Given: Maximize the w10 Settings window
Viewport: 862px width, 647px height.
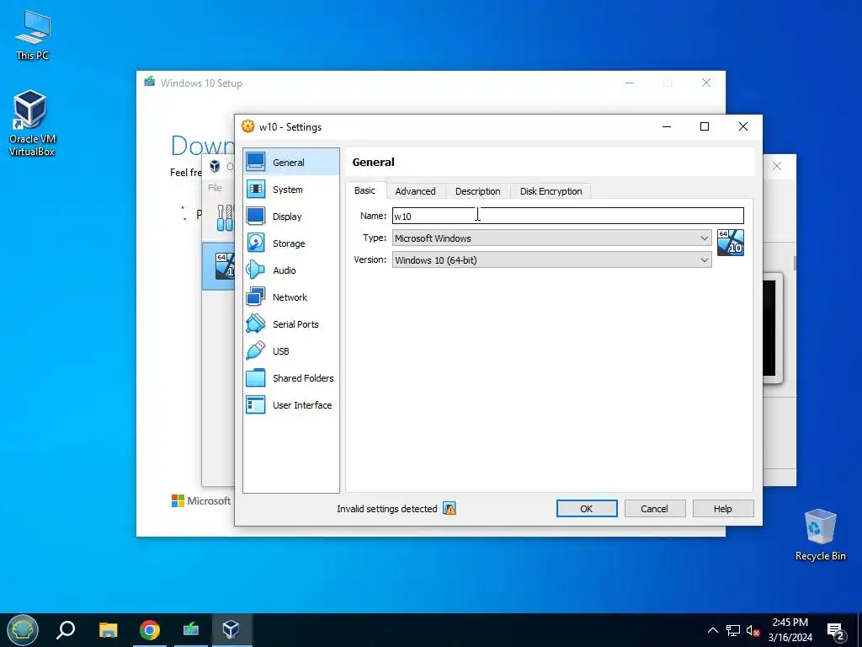Looking at the screenshot, I should (705, 126).
